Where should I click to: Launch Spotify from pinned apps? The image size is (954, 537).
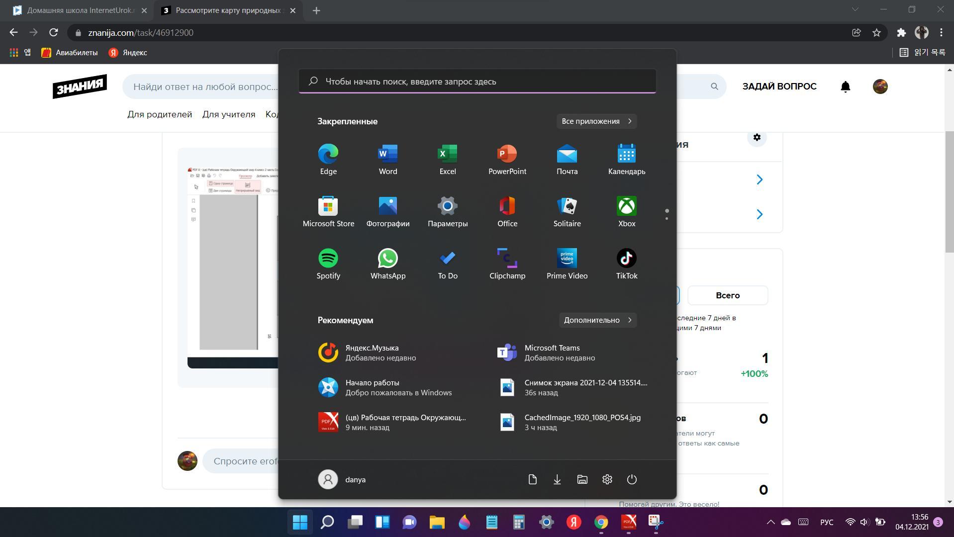tap(328, 264)
